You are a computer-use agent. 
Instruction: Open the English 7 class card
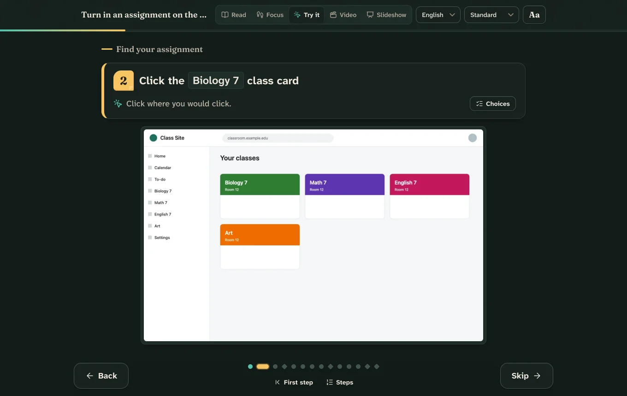point(430,196)
